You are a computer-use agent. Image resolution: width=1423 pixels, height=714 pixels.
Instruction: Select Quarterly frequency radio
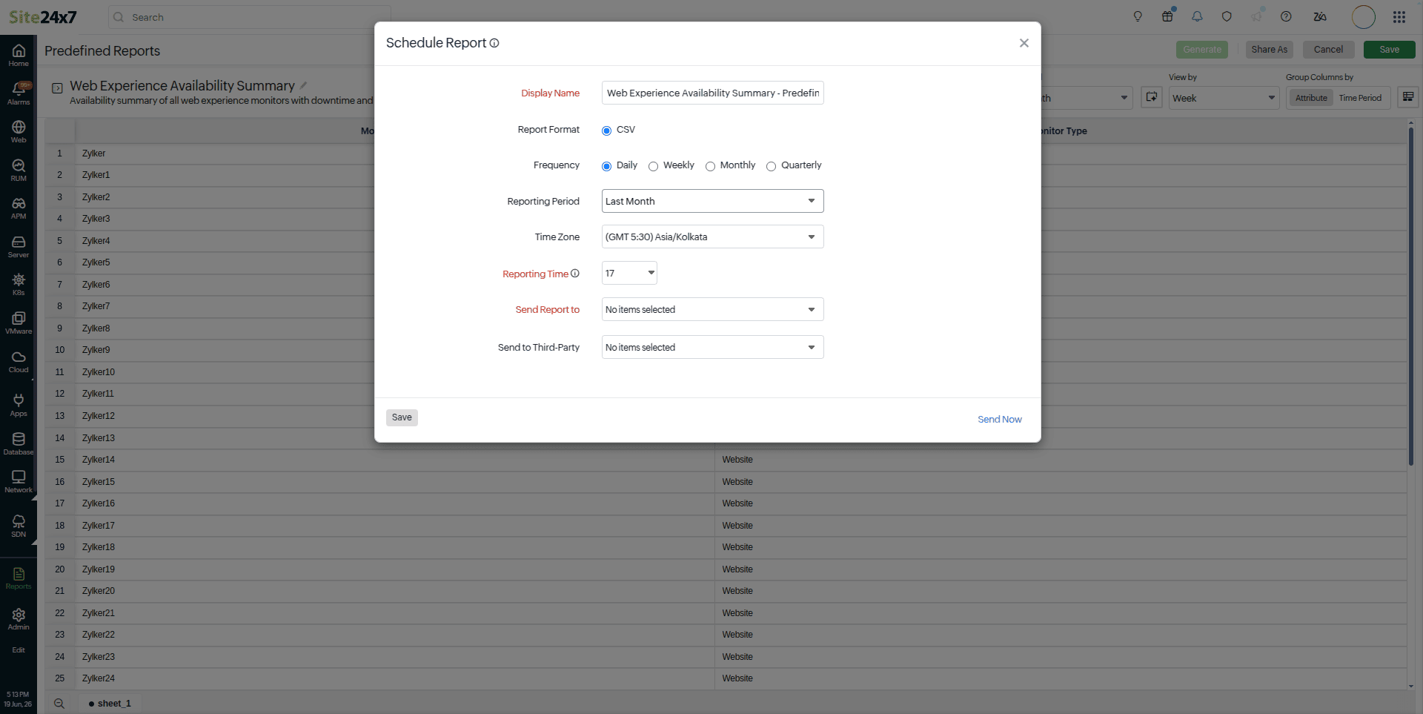pyautogui.click(x=771, y=166)
